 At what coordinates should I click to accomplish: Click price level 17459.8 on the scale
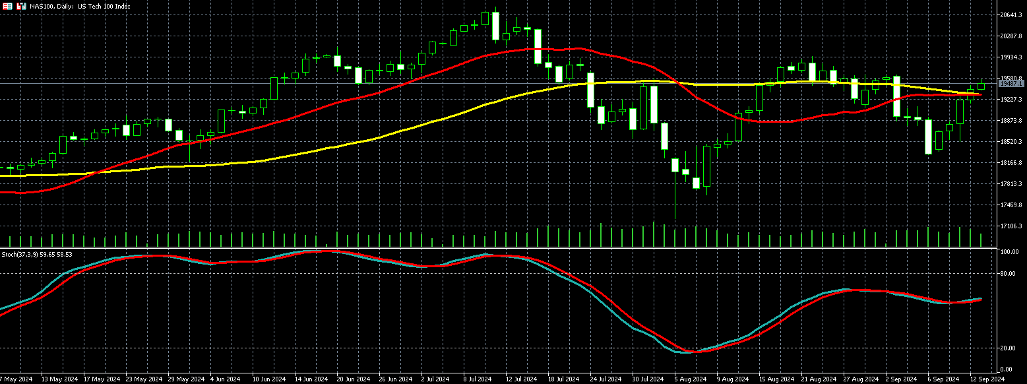coord(1011,205)
